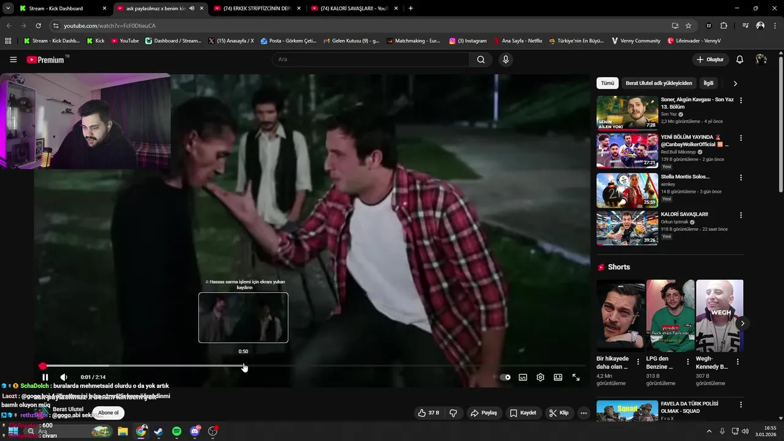
Task: Open the Paylaş share dialog
Action: [x=483, y=413]
